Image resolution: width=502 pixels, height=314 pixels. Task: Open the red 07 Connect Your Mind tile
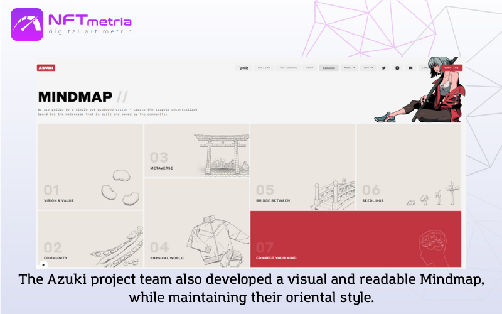pyautogui.click(x=356, y=239)
